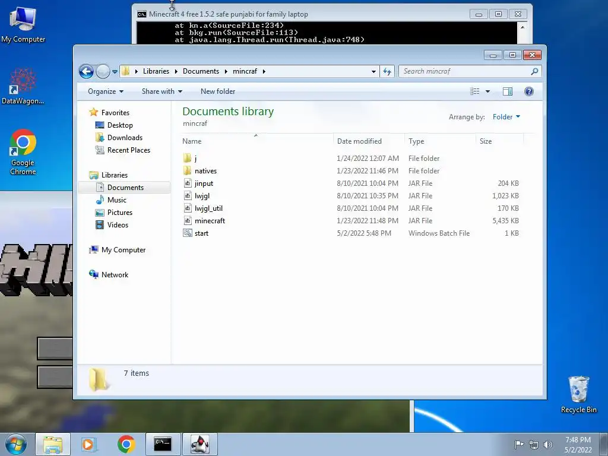Click the greyed forward navigation arrow

coord(103,71)
